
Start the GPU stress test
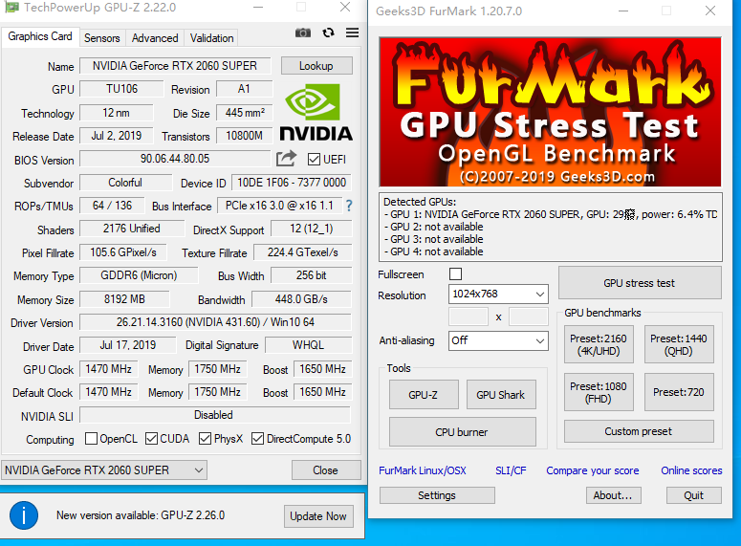(x=640, y=283)
